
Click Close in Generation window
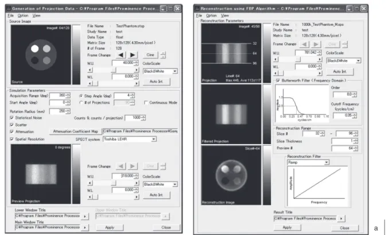click(166, 228)
